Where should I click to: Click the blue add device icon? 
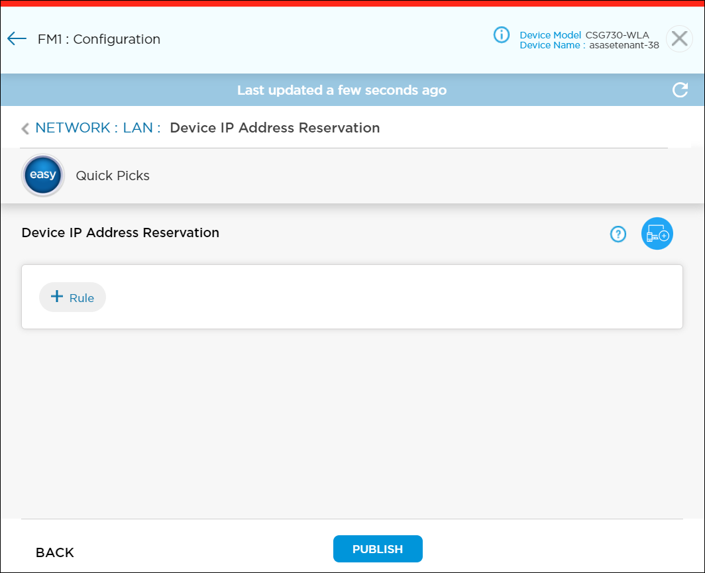pos(657,234)
